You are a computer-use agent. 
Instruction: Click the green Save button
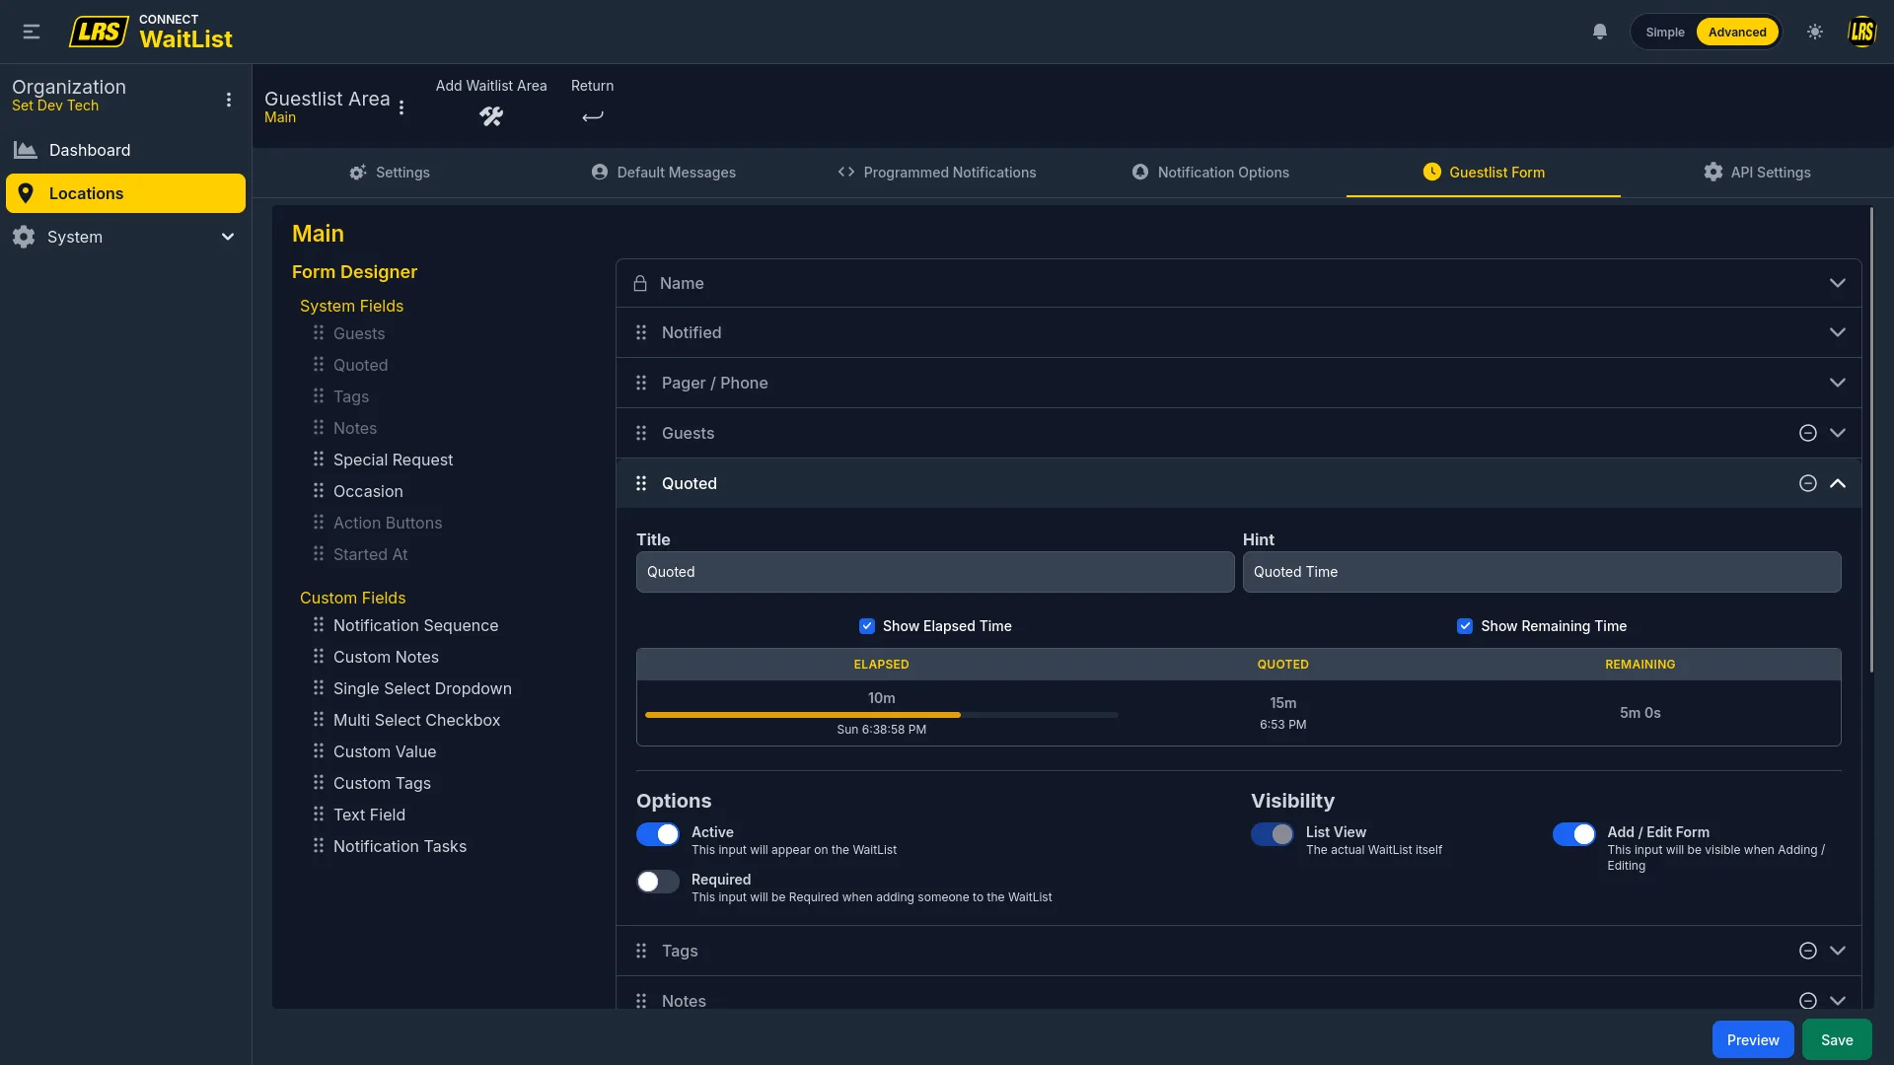(x=1837, y=1040)
